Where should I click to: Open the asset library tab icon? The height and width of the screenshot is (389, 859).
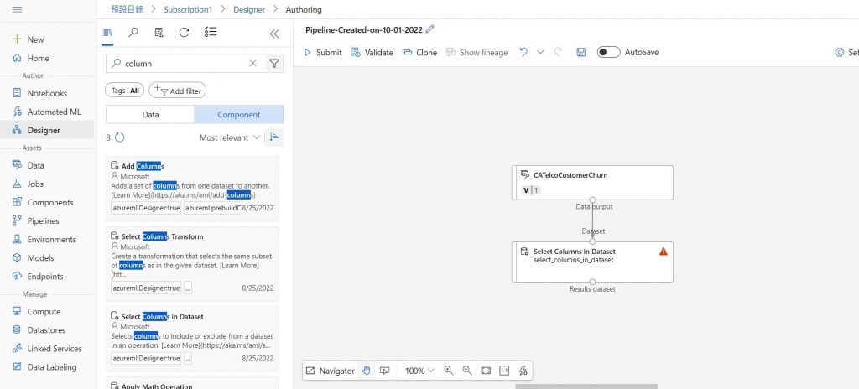(108, 33)
